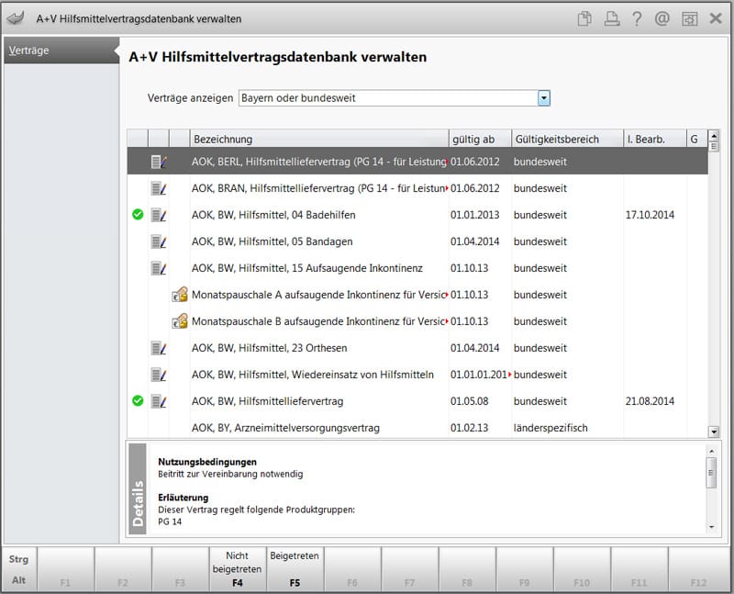Select the Verträge sidebar tab
The width and height of the screenshot is (734, 594).
(61, 50)
